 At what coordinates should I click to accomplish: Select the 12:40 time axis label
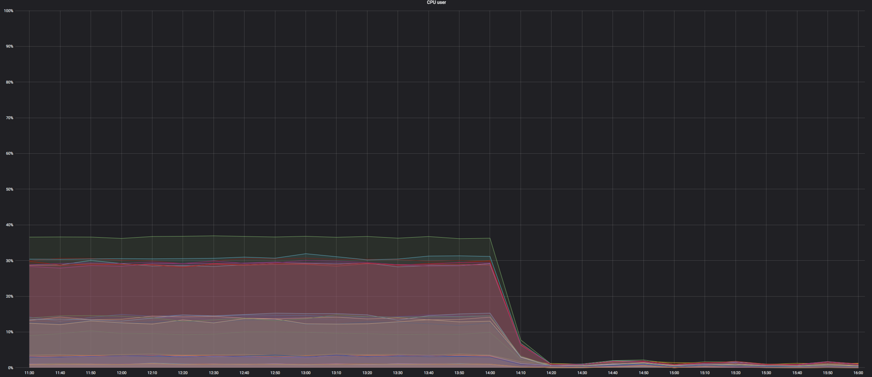point(245,373)
